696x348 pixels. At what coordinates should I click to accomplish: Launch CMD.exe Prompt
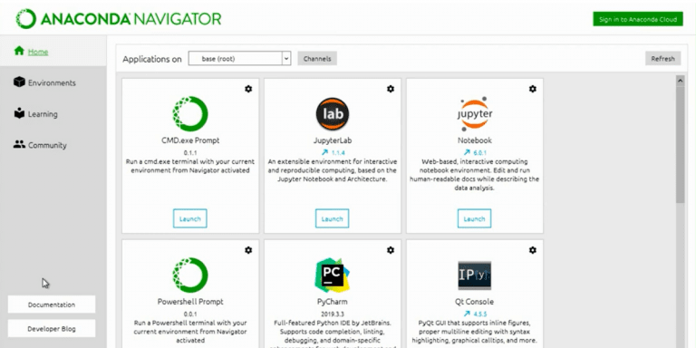pyautogui.click(x=190, y=218)
